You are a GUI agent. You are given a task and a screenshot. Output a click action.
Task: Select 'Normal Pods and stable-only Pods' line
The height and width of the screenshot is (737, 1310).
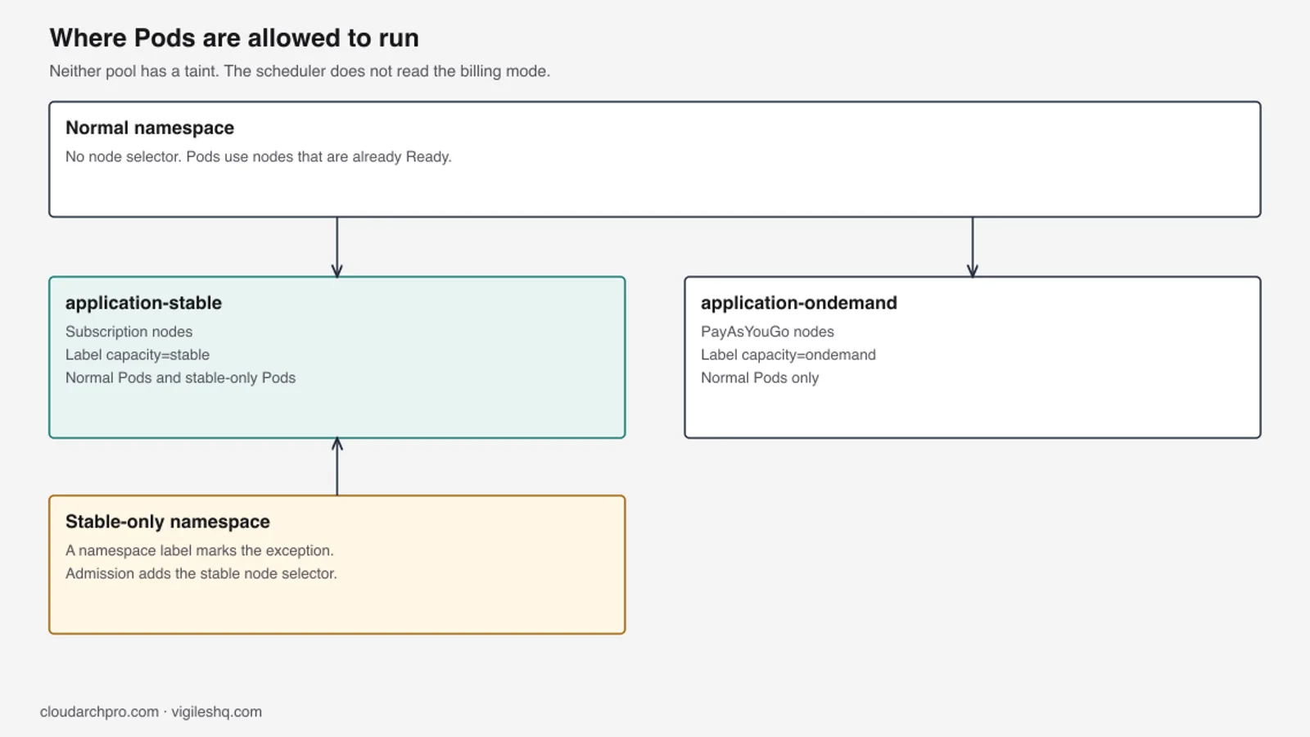point(180,378)
